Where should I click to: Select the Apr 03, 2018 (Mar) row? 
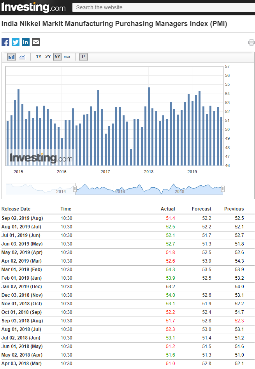(x=128, y=364)
